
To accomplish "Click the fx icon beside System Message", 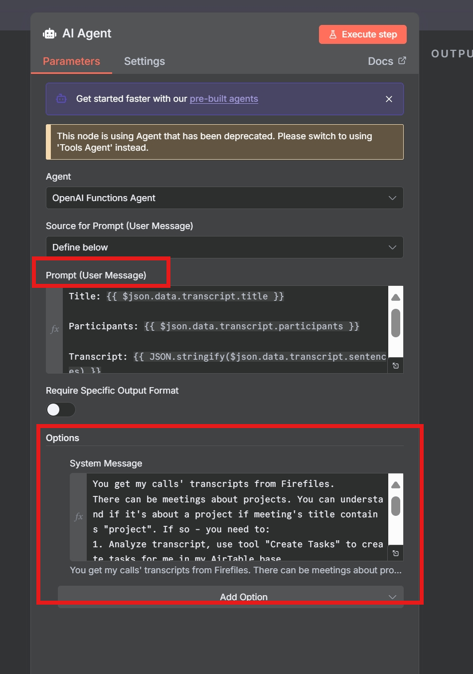I will [79, 517].
